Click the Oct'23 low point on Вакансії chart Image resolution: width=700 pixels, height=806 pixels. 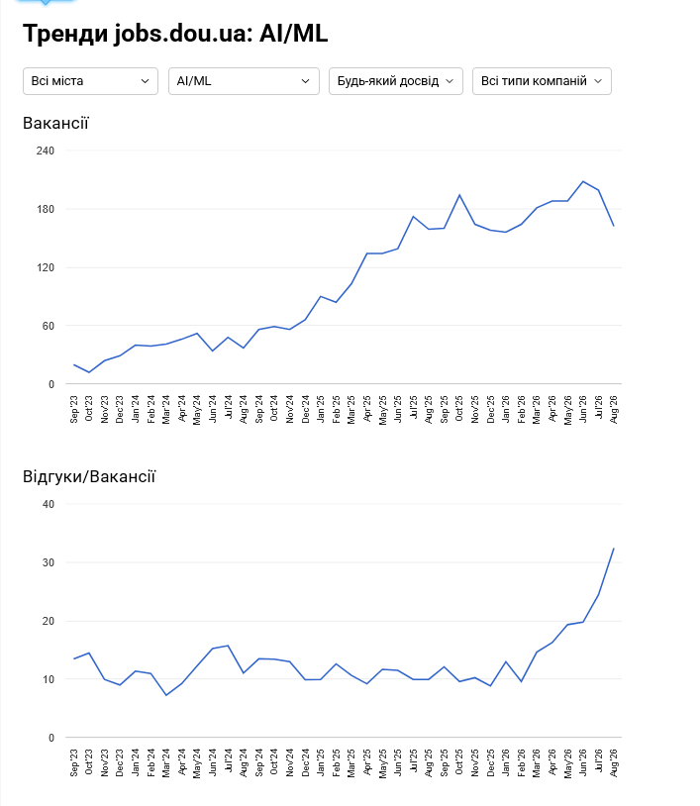[x=89, y=372]
